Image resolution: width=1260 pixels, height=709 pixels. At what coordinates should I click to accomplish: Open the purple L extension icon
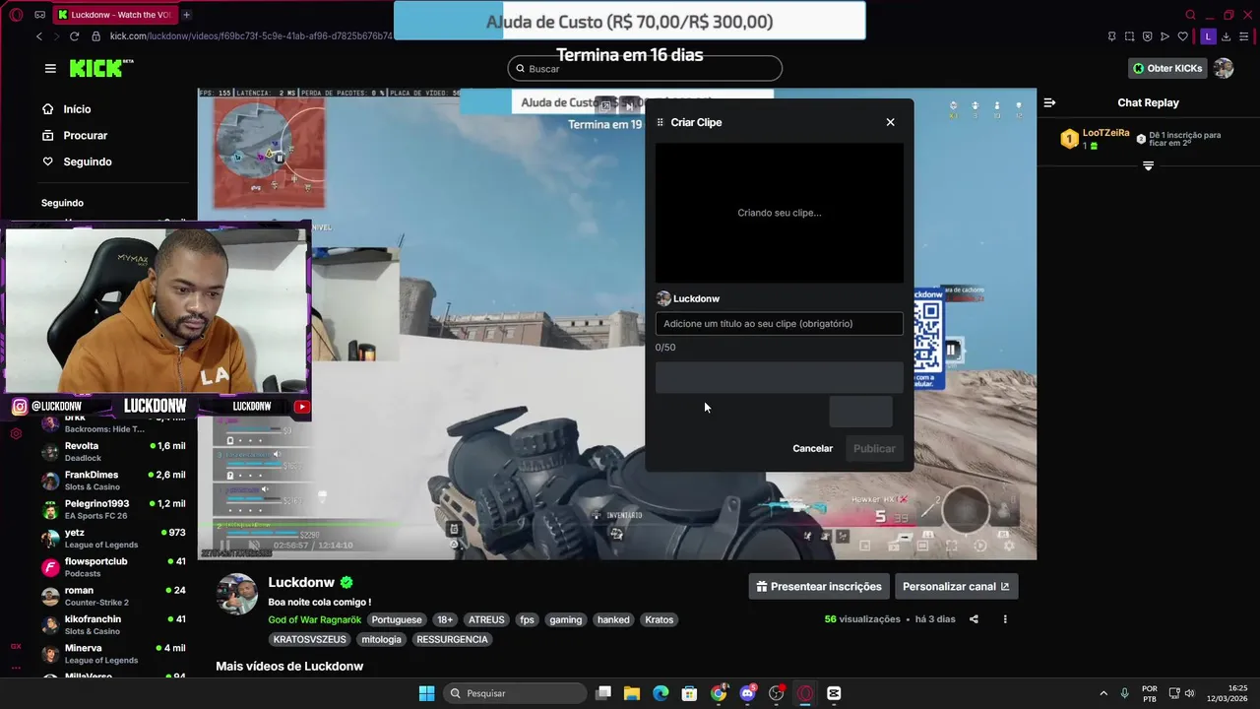pos(1208,36)
